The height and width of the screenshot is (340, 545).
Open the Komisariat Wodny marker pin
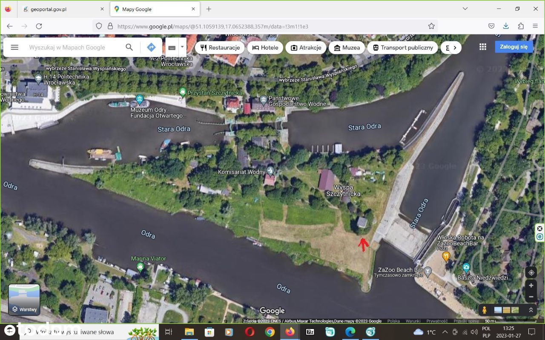(x=270, y=171)
